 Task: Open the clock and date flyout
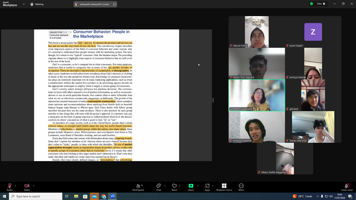click(x=340, y=196)
